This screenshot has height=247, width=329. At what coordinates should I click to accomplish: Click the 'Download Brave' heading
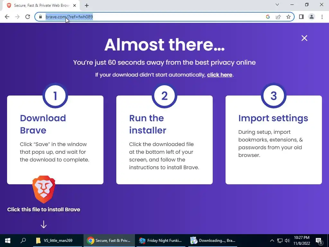[43, 124]
